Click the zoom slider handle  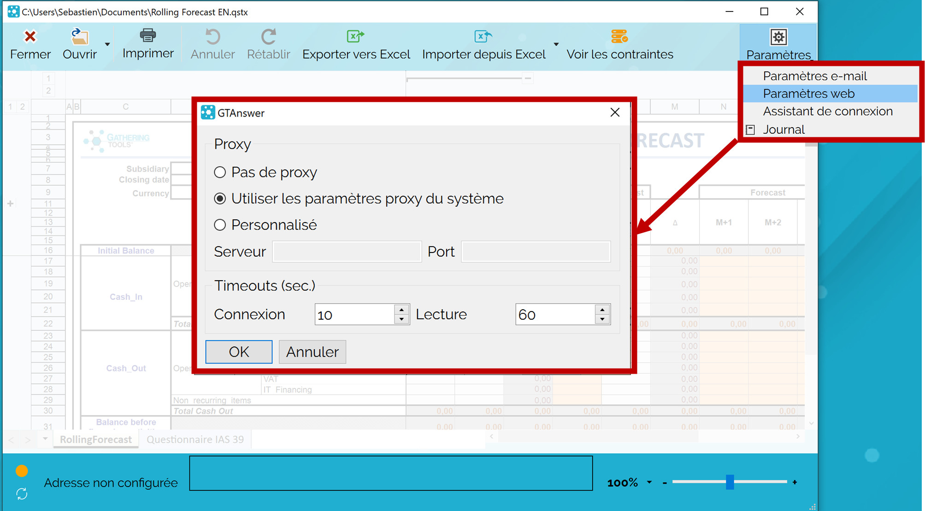tap(730, 482)
